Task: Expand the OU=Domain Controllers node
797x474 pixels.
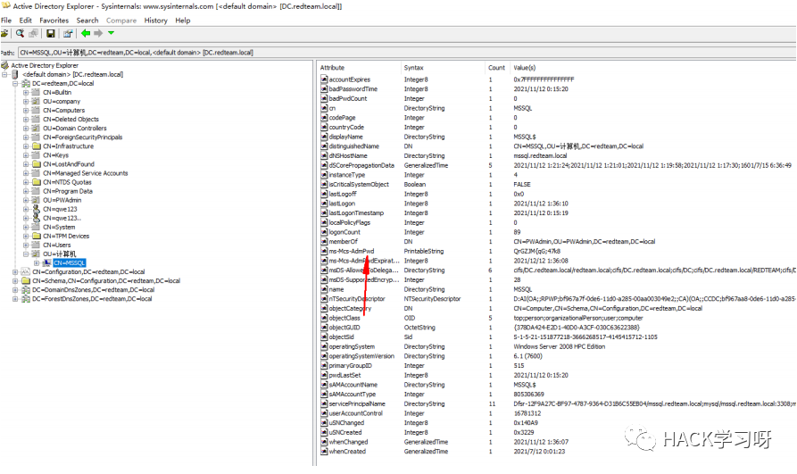Action: (25, 129)
